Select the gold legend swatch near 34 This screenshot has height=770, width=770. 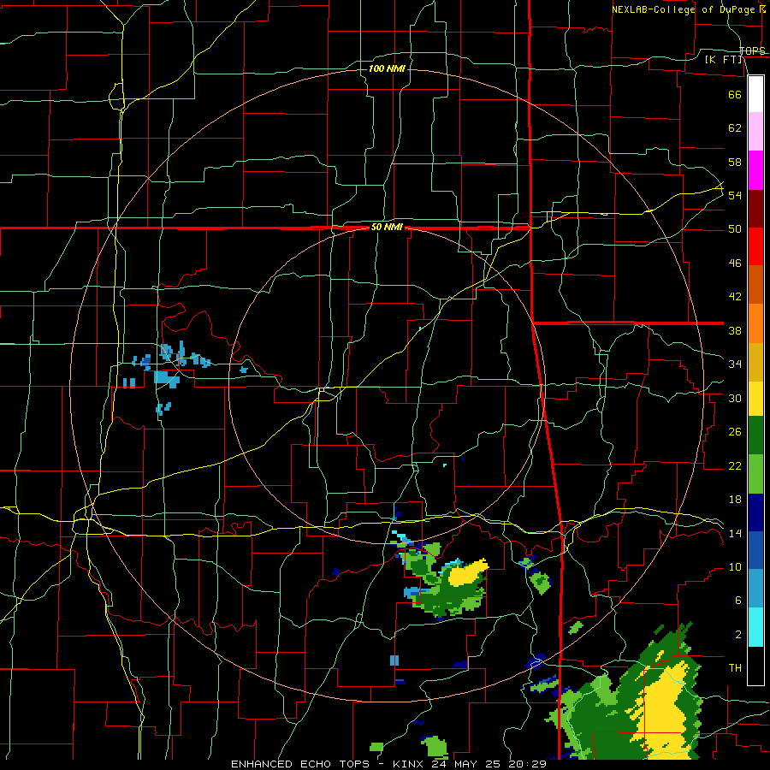coord(755,362)
